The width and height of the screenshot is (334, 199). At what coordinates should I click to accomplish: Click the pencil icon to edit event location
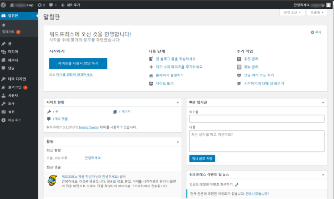tap(237, 185)
